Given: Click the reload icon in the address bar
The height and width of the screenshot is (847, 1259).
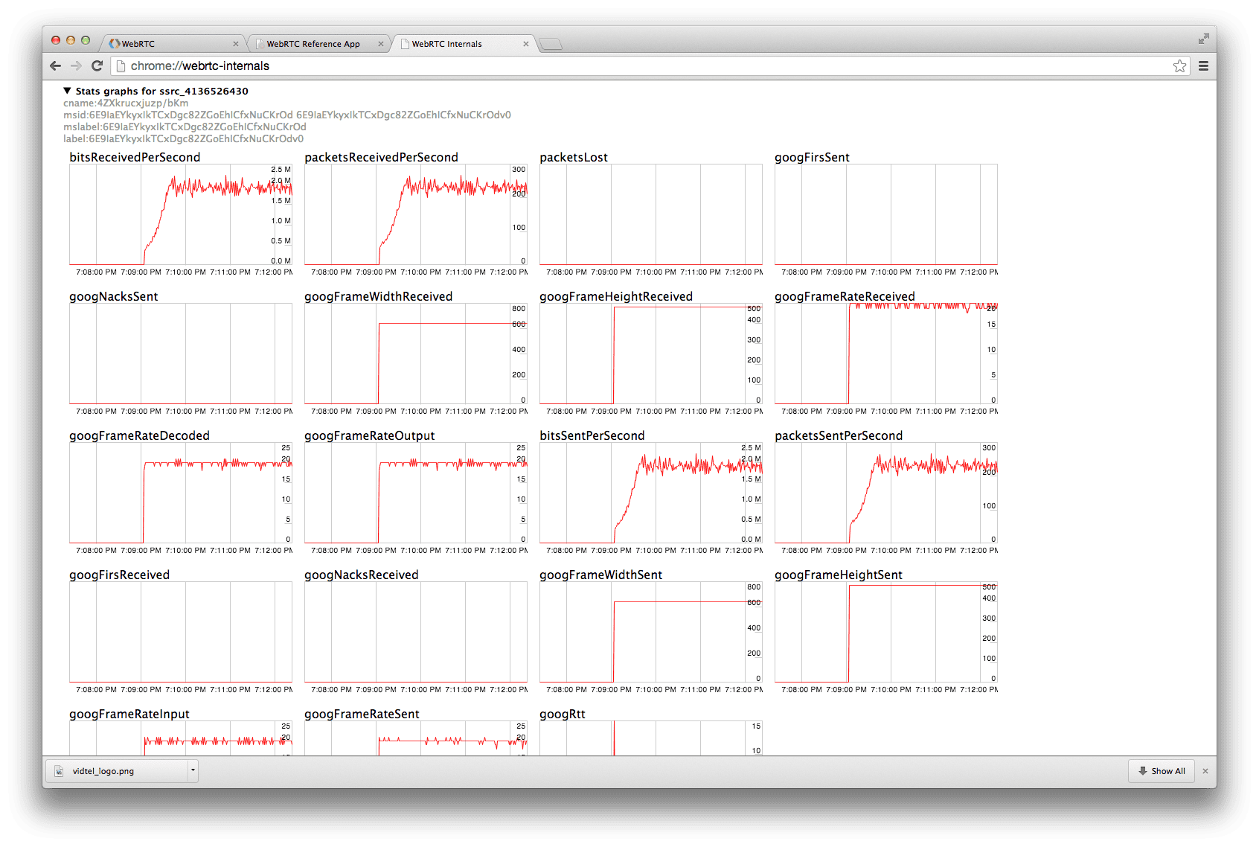Looking at the screenshot, I should pos(97,65).
